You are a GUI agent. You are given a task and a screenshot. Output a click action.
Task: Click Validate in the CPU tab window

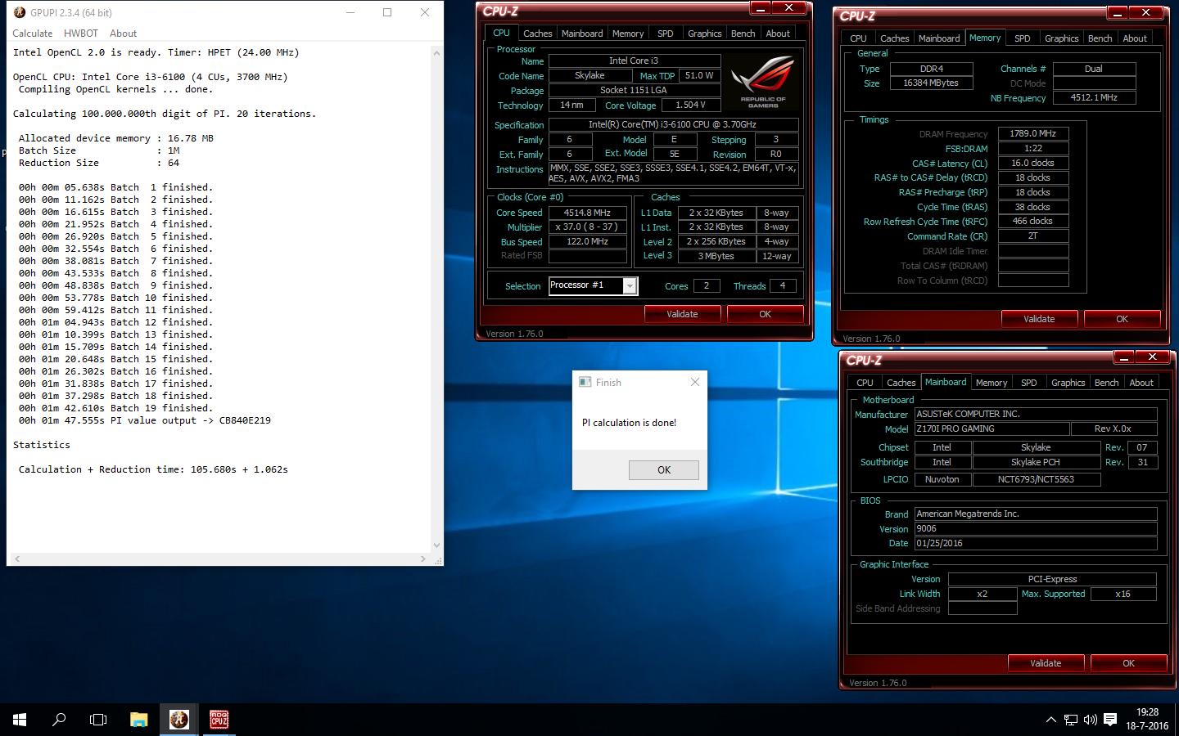click(x=682, y=314)
